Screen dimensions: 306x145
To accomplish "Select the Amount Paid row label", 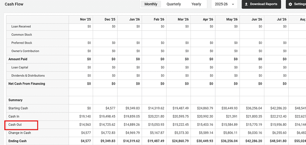I will 18,59.
